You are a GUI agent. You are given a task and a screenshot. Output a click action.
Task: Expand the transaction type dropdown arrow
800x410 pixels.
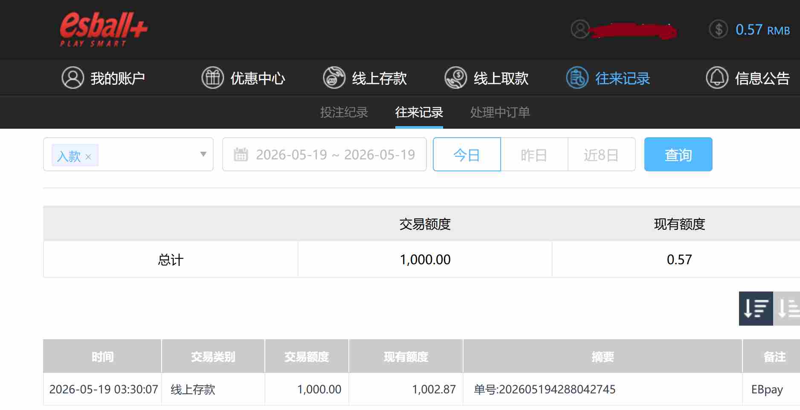click(x=203, y=154)
